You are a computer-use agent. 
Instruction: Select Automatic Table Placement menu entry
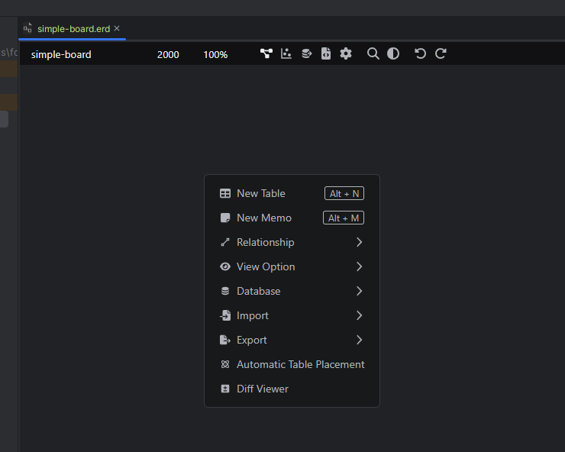[x=292, y=364]
